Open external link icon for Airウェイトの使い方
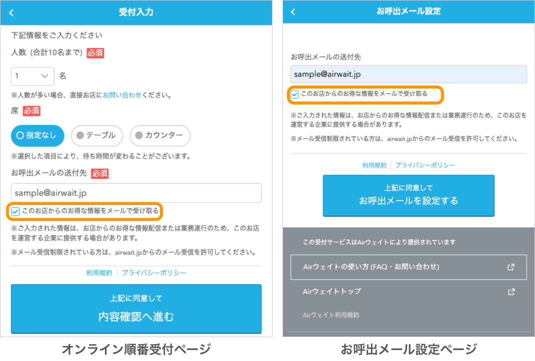The width and height of the screenshot is (535, 361). [x=511, y=267]
